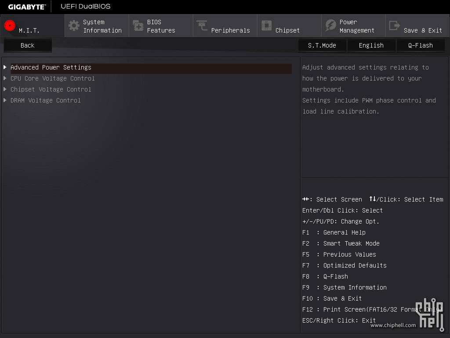Switch to the Power Management tab
Image resolution: width=450 pixels, height=338 pixels.
(353, 26)
